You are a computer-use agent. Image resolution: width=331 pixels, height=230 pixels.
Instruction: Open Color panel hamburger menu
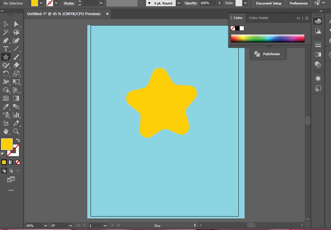tap(307, 18)
